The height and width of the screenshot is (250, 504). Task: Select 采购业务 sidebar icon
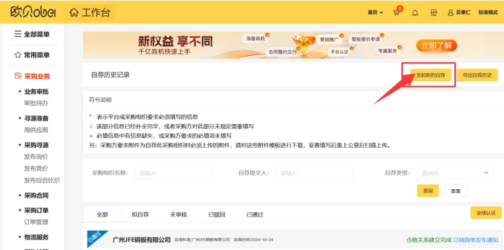(18, 76)
